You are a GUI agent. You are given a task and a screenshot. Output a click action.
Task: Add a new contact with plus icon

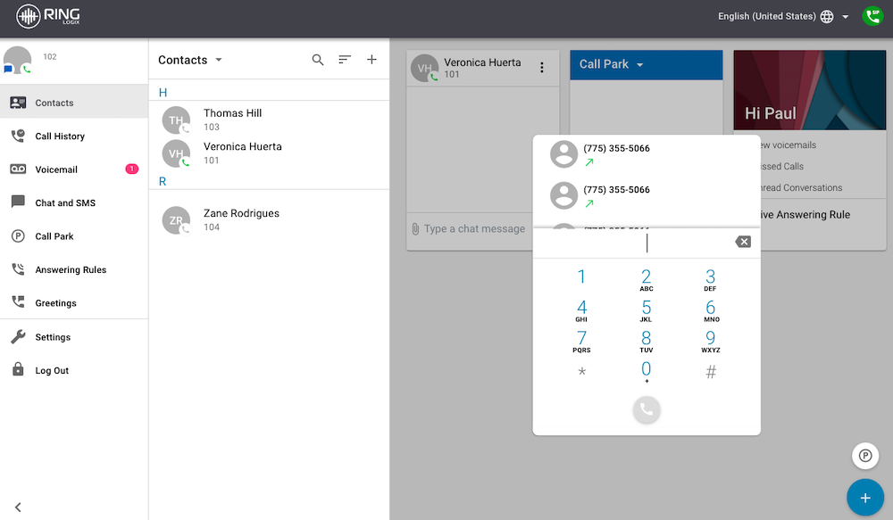pos(371,59)
